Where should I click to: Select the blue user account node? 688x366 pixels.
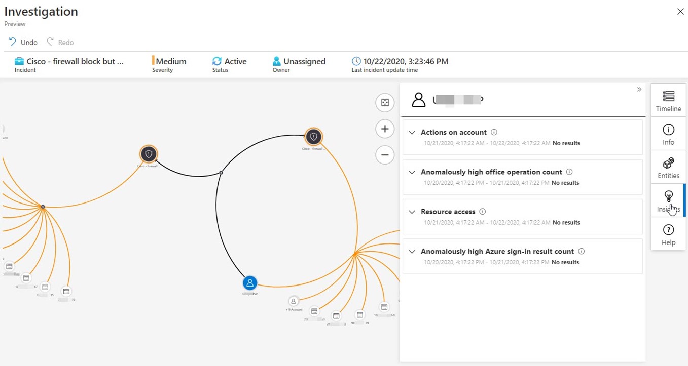(249, 283)
